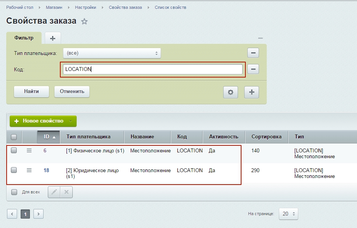
Task: Click the Отменить button
Action: [72, 92]
